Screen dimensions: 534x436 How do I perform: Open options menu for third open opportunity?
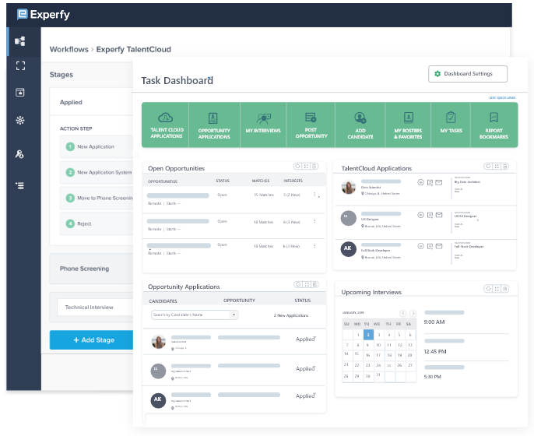pos(314,245)
